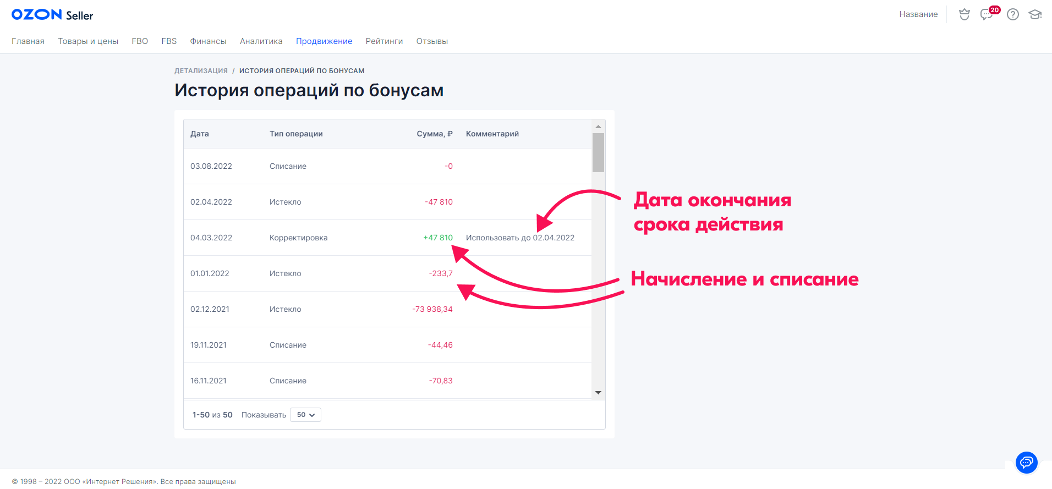Switch to the Финансы section
This screenshot has height=489, width=1052.
208,41
